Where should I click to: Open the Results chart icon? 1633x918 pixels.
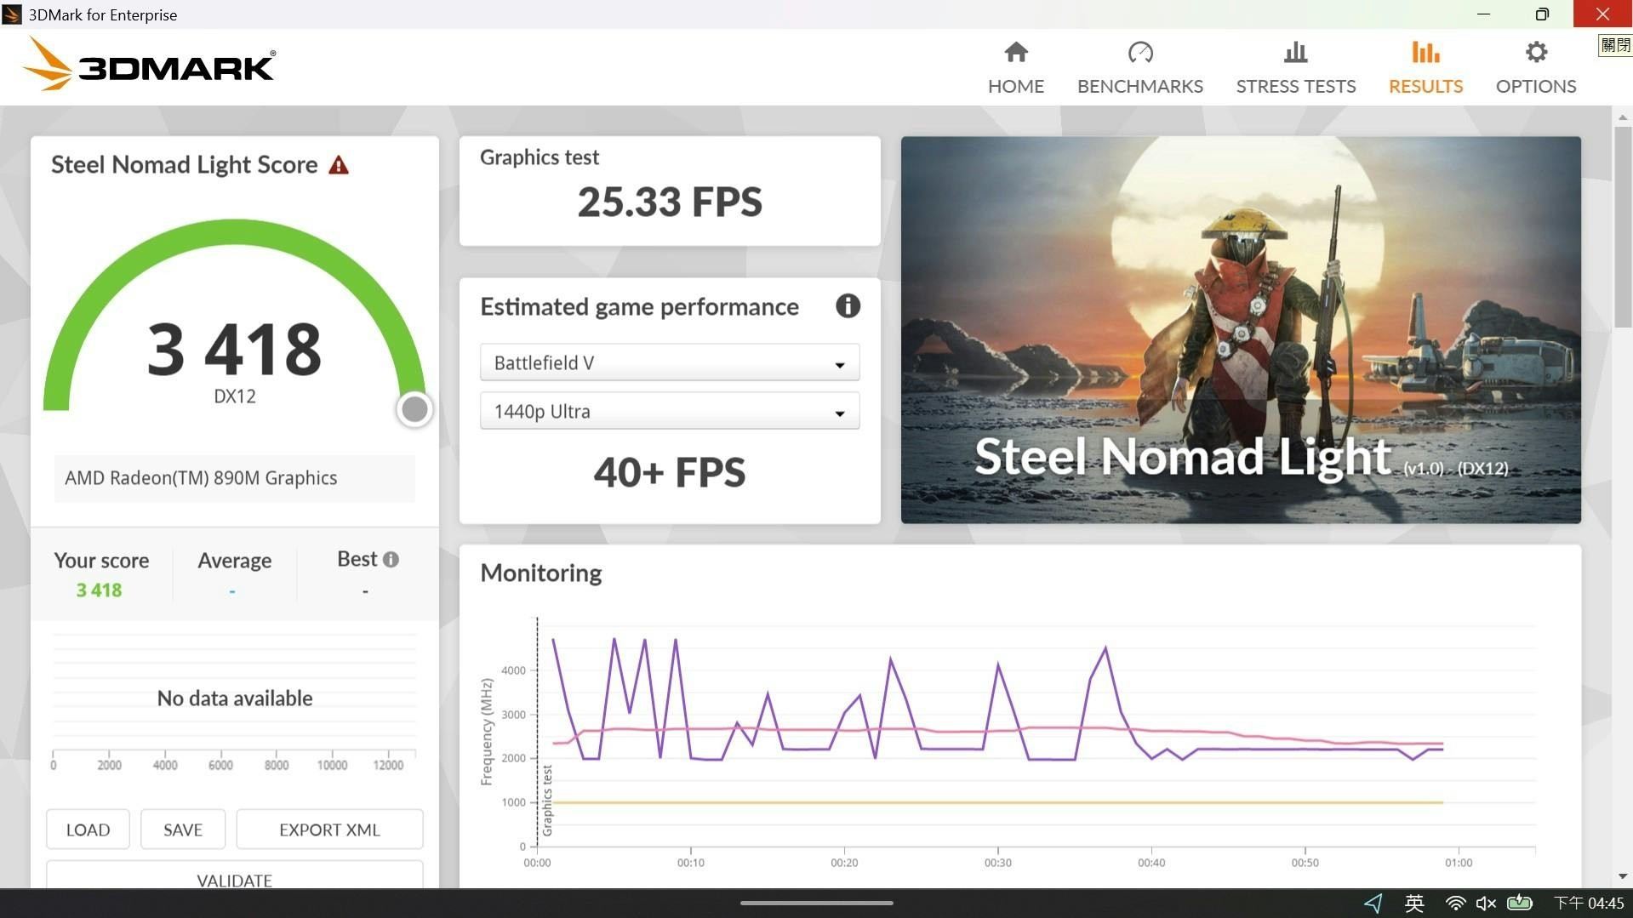tap(1425, 53)
